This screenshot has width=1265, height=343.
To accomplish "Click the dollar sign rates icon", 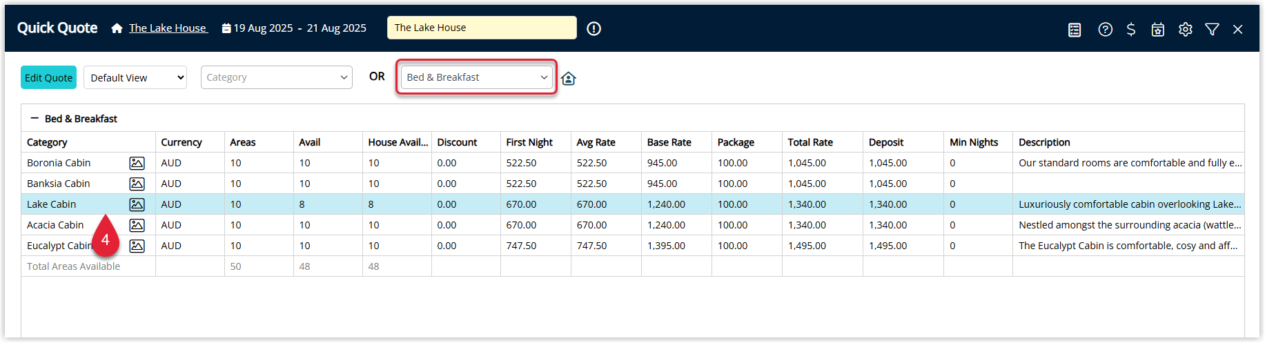I will tap(1131, 29).
